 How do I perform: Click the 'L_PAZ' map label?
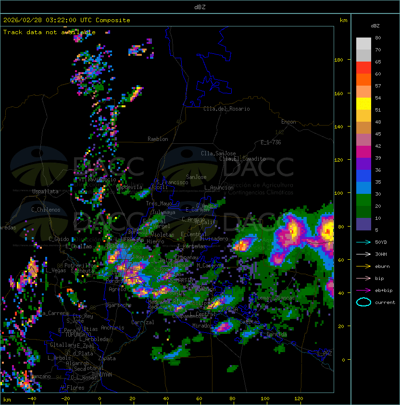(325, 353)
